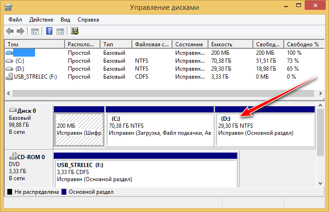Click the blue Основной раздел legend swatch
Image resolution: width=329 pixels, height=212 pixels.
point(64,192)
